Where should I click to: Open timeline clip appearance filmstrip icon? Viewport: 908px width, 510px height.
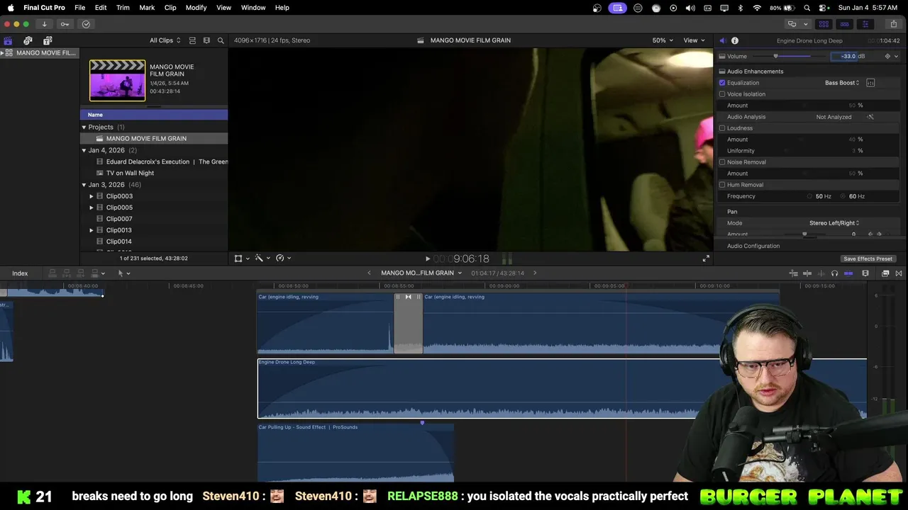(865, 273)
